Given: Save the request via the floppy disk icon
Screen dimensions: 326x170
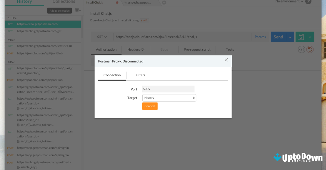Looking at the screenshot, I should pyautogui.click(x=300, y=37).
